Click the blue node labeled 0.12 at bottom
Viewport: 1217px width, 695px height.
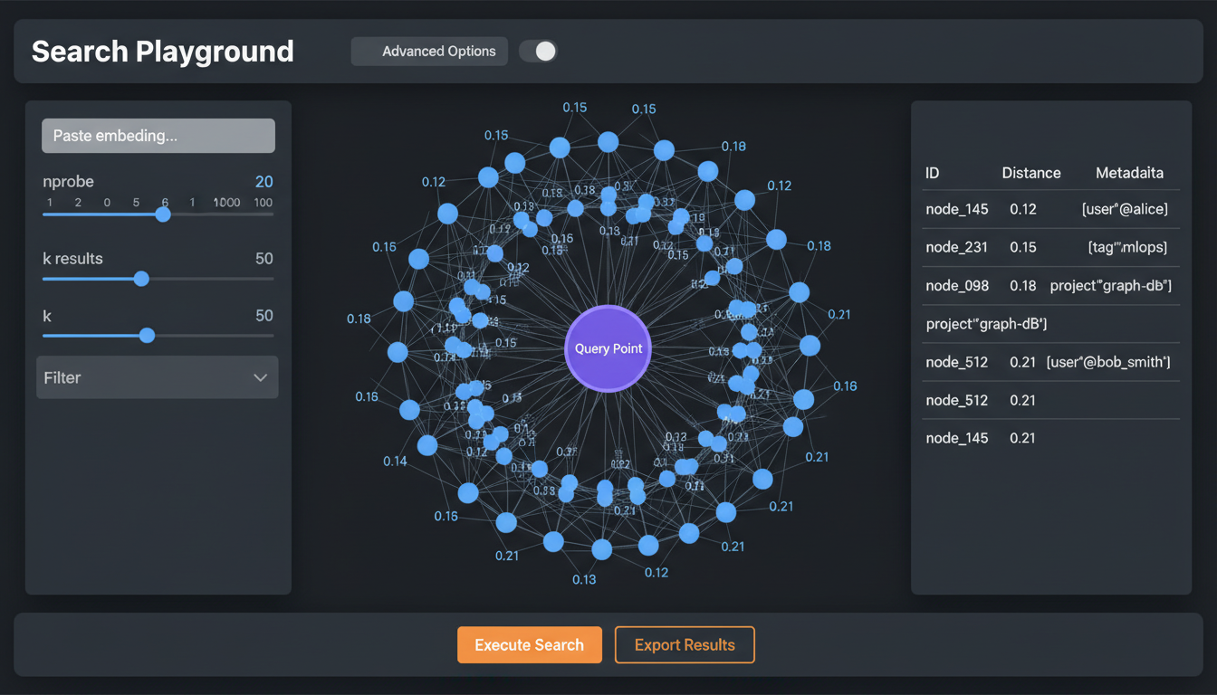(x=648, y=546)
